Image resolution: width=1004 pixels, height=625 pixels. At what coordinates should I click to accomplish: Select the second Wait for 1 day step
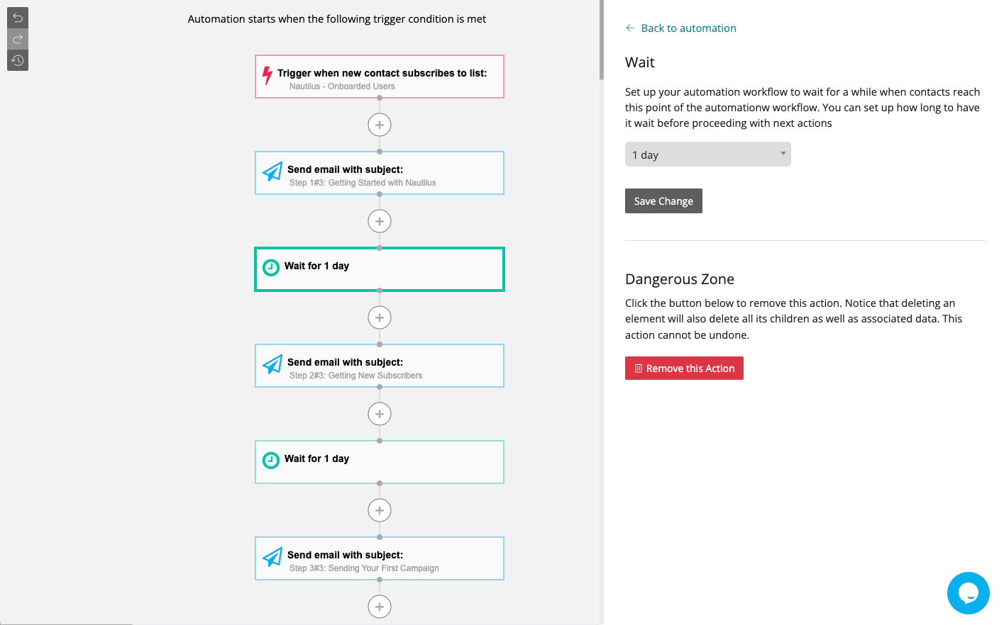point(380,462)
